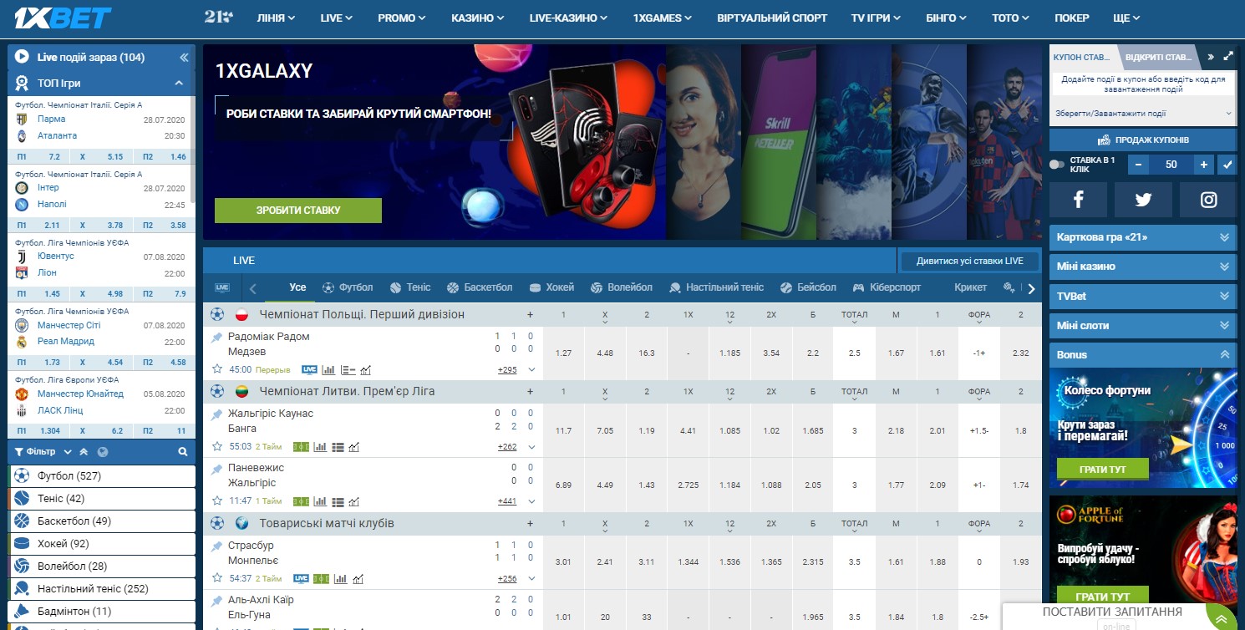Toggle the Ставка в 1 клік switch
1245x630 pixels.
point(1057,165)
